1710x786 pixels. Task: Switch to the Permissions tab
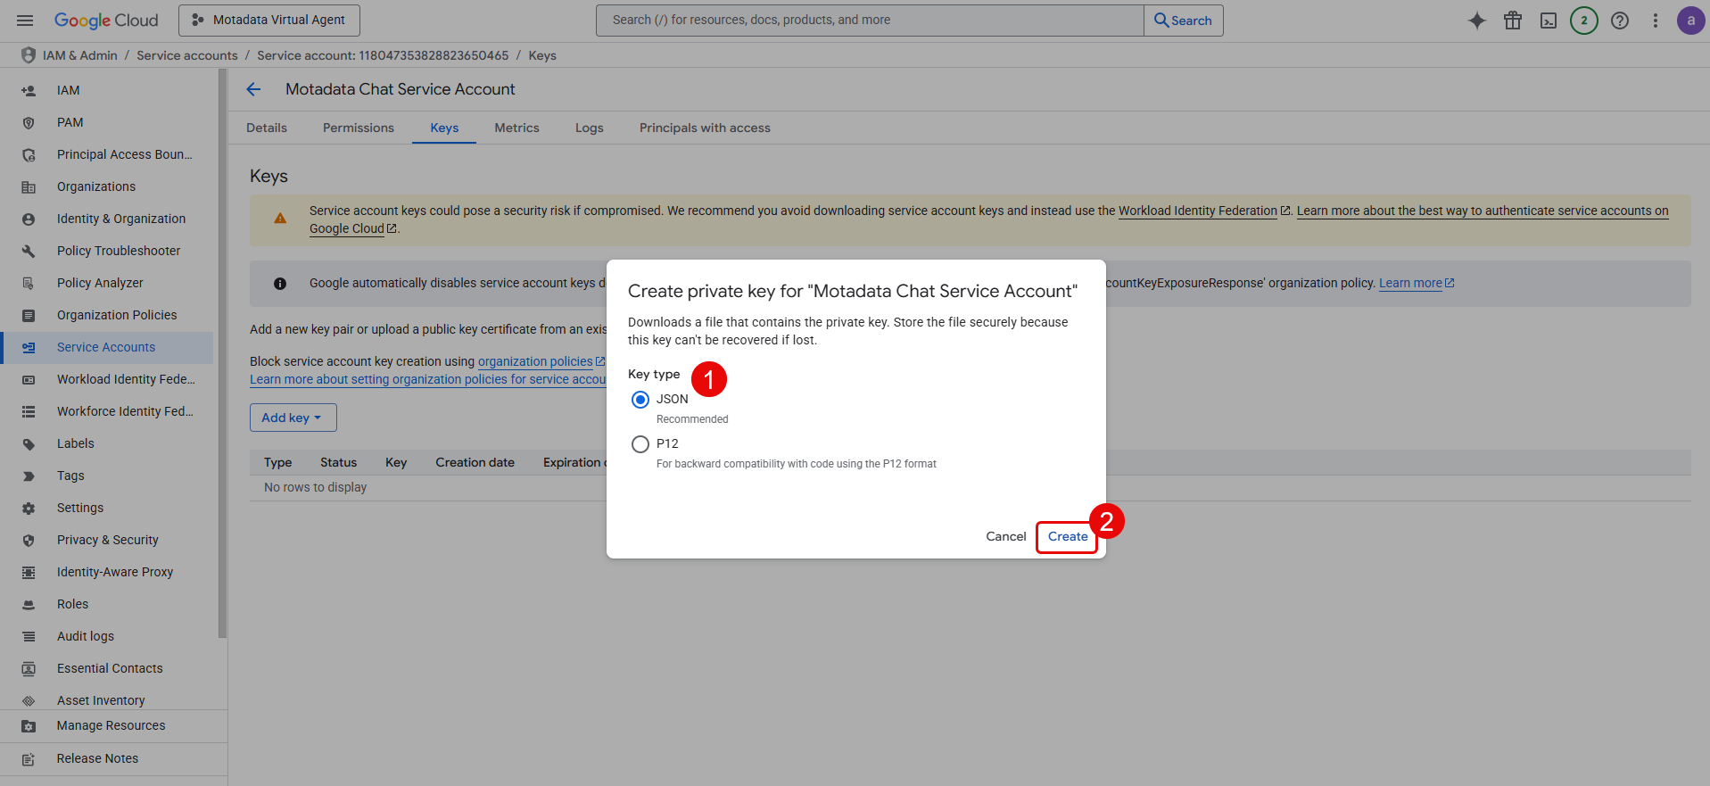coord(358,128)
